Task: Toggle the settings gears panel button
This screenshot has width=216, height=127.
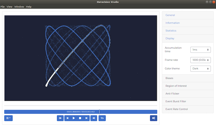Action: point(154,118)
